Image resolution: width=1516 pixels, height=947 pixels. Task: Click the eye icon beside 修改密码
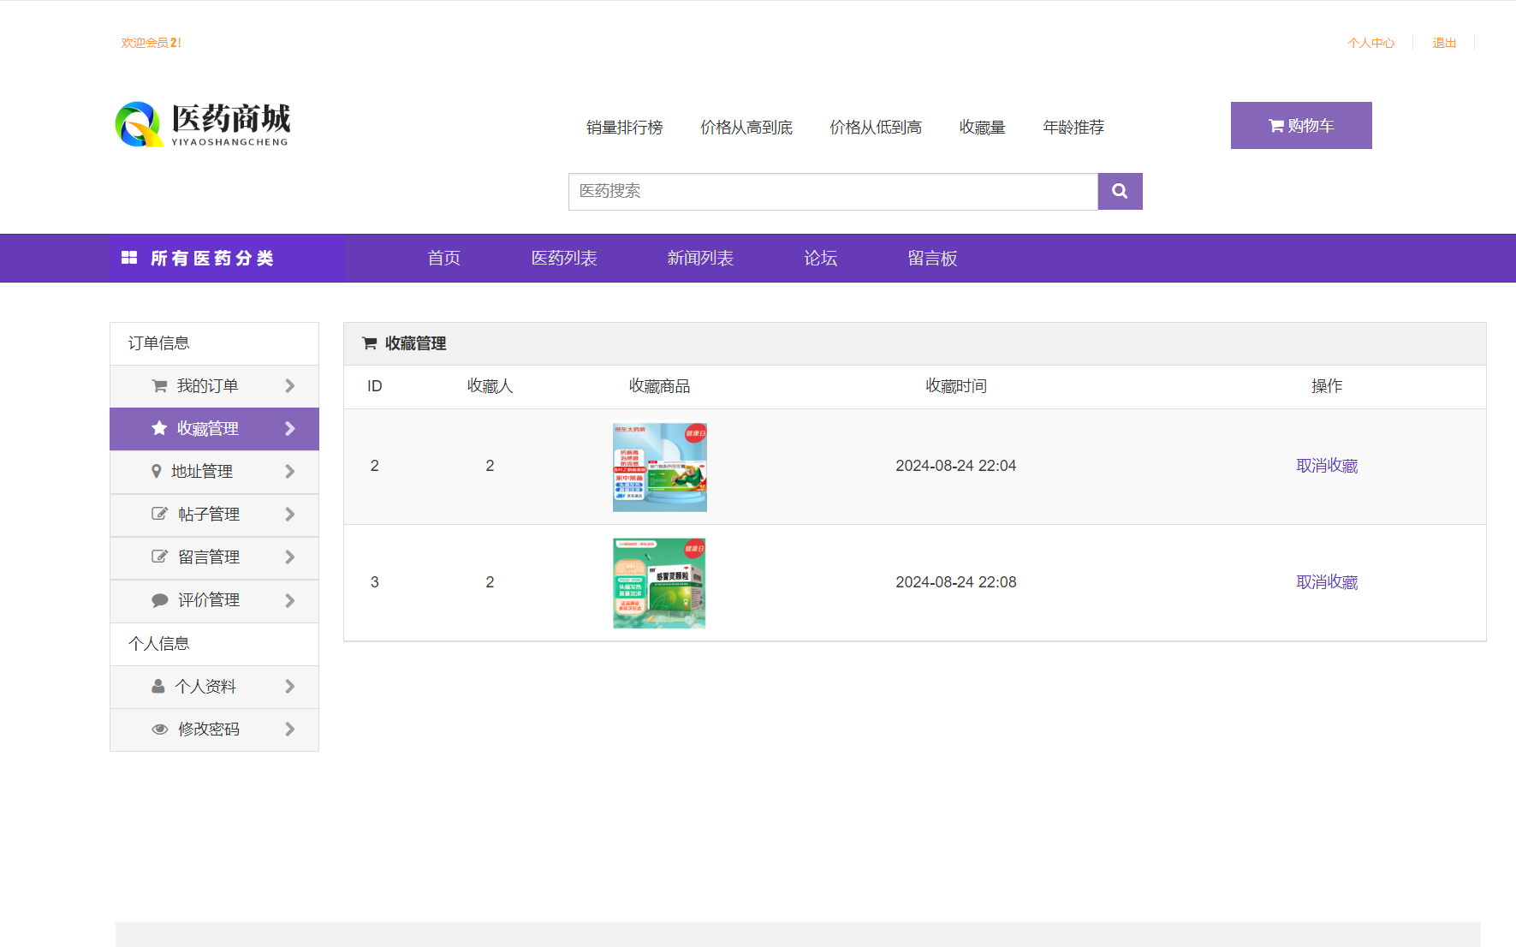pyautogui.click(x=159, y=730)
